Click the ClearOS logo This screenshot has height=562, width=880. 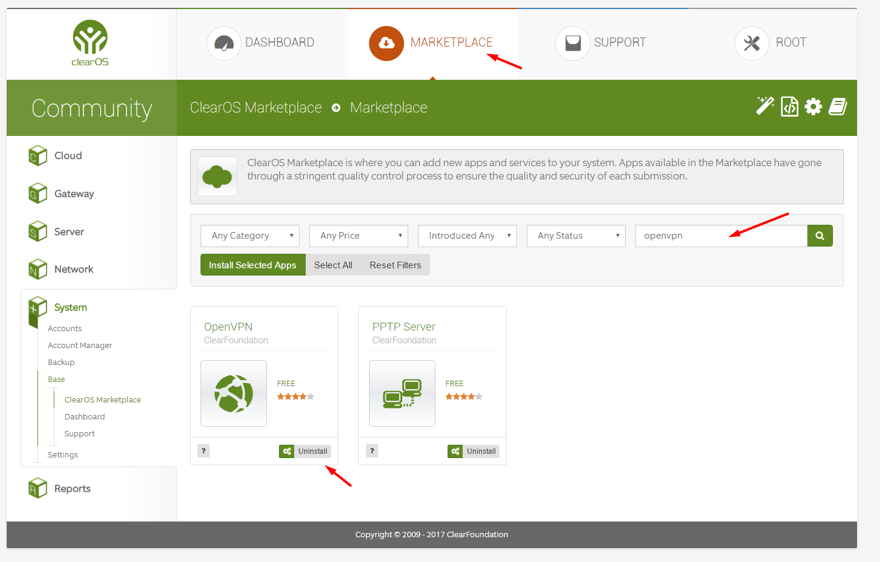tap(90, 43)
